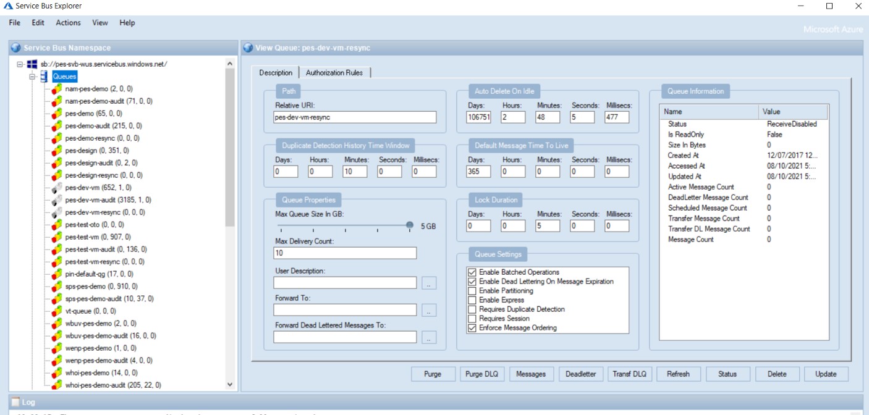Click the Status button

(x=727, y=374)
